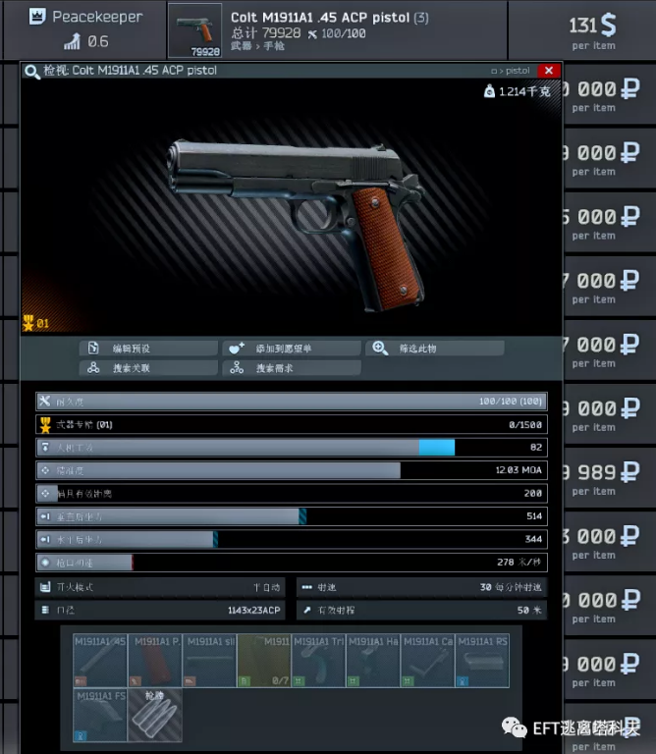
Task: Click the recoil icon on the 水平后坐力 row
Action: point(45,540)
